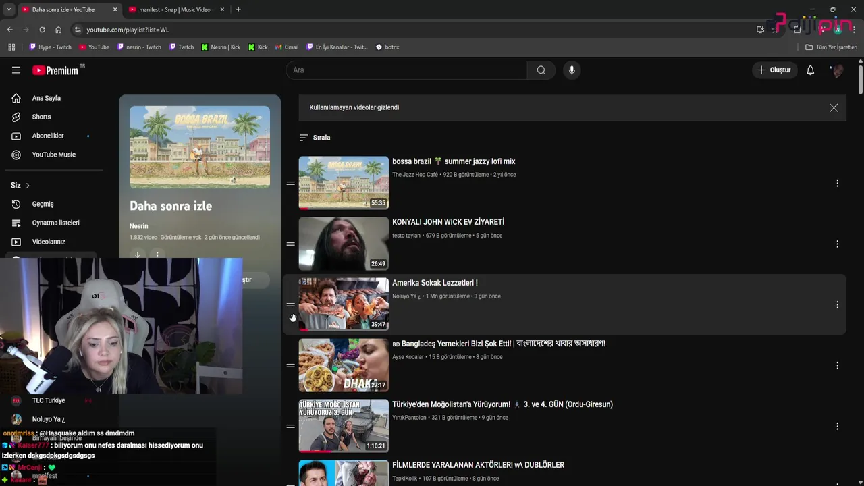
Task: Play bossa brazil video thumbnail
Action: (x=344, y=183)
